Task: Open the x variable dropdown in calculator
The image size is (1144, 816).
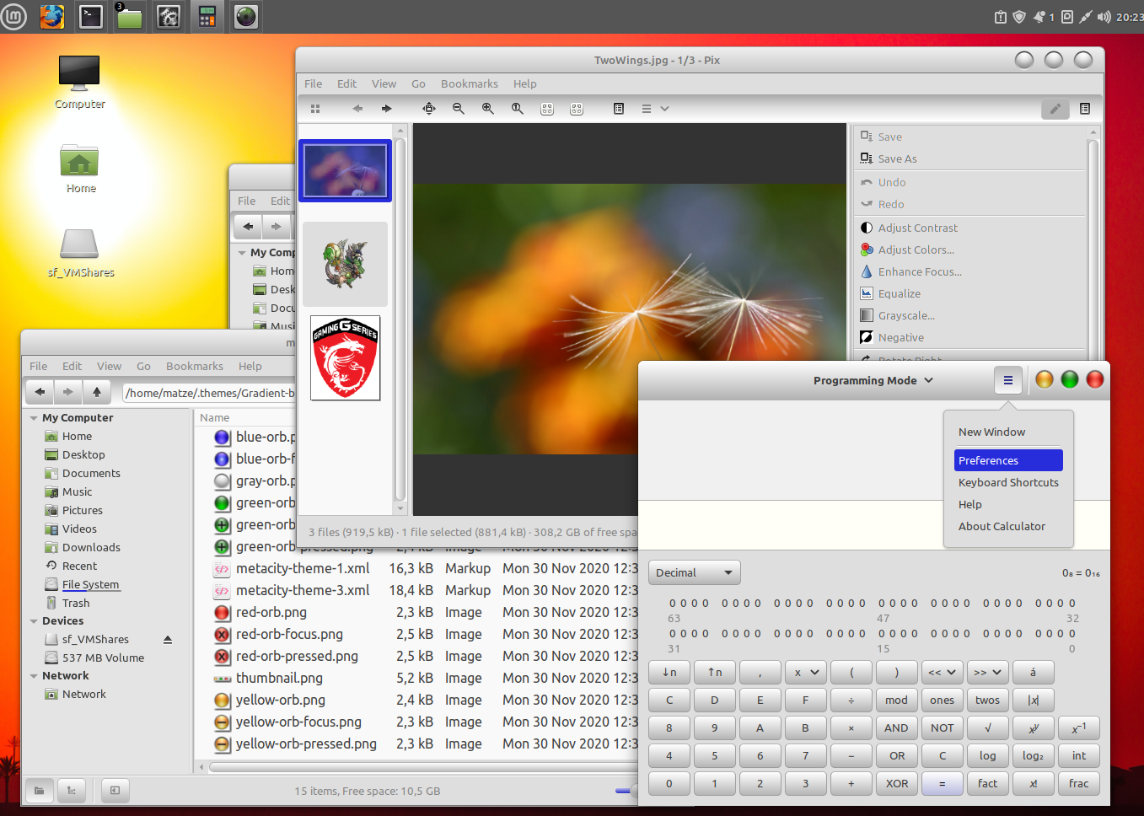Action: [x=805, y=672]
